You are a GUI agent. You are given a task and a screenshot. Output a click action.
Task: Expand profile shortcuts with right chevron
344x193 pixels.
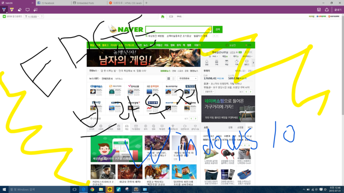click(x=253, y=63)
